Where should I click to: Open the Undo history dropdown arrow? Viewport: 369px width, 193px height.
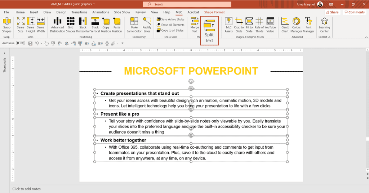click(x=41, y=43)
